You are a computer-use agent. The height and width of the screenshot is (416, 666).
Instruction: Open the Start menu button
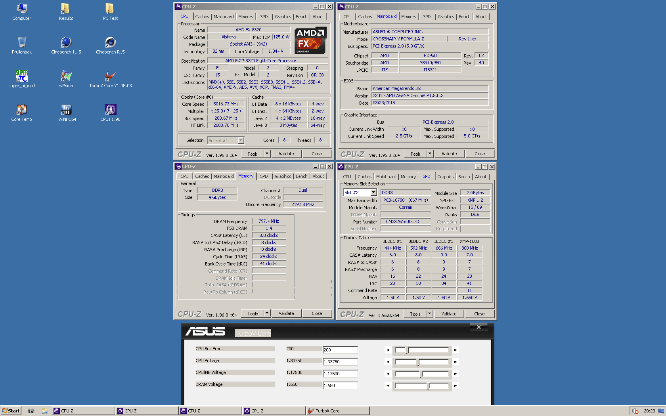pyautogui.click(x=11, y=411)
